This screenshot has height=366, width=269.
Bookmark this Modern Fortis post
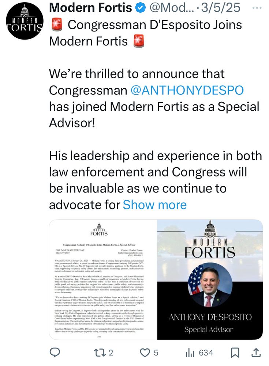[x=236, y=353]
